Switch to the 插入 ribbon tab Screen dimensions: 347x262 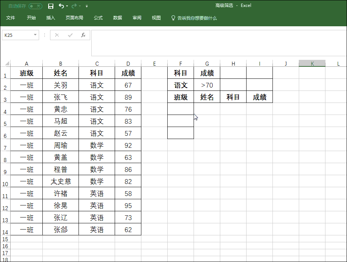[50, 18]
